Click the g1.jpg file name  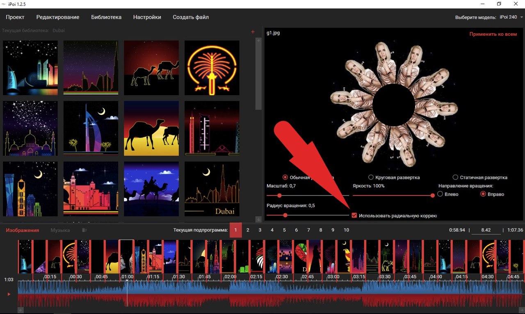273,33
